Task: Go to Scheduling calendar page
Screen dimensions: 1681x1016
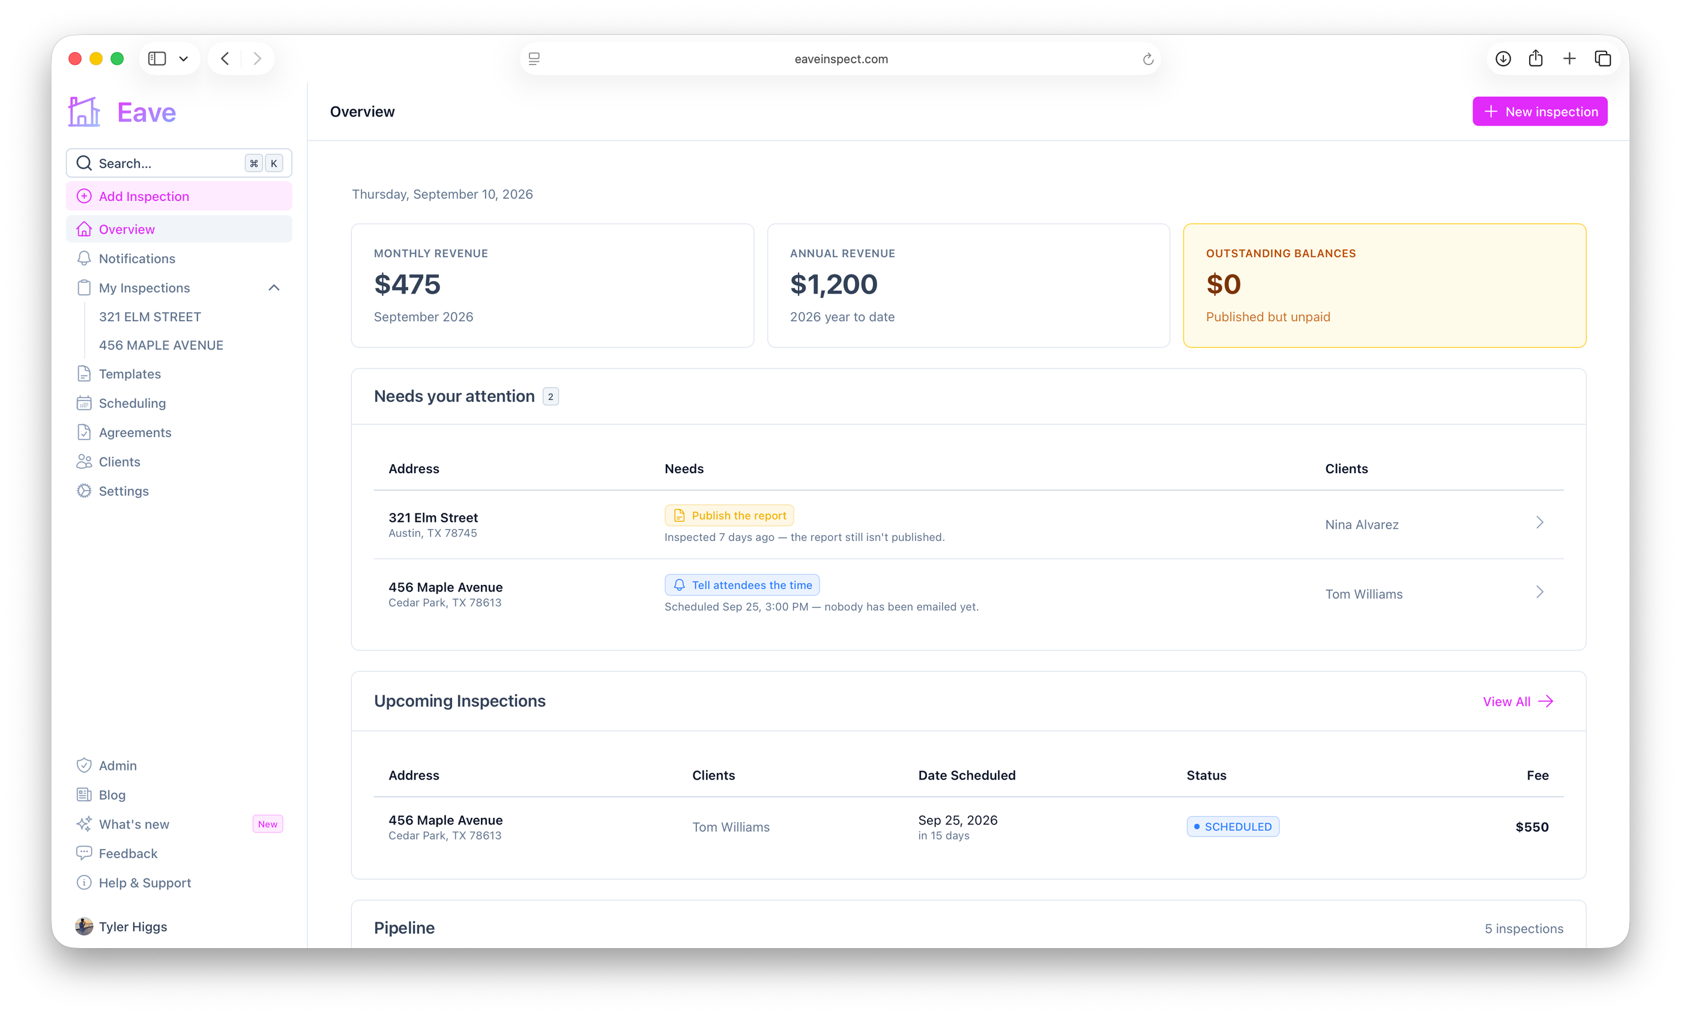Action: click(x=179, y=404)
